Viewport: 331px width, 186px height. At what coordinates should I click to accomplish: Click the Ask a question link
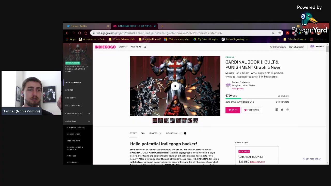click(237, 89)
